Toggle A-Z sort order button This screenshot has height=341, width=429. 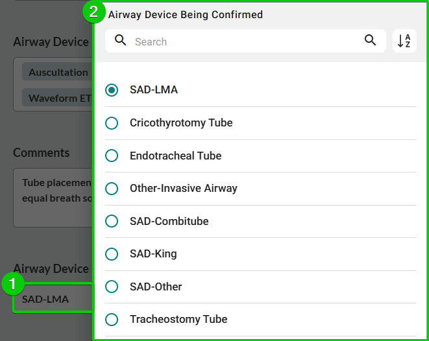tap(404, 41)
